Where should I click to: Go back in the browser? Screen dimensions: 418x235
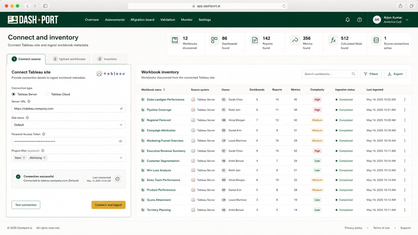(x=27, y=6)
